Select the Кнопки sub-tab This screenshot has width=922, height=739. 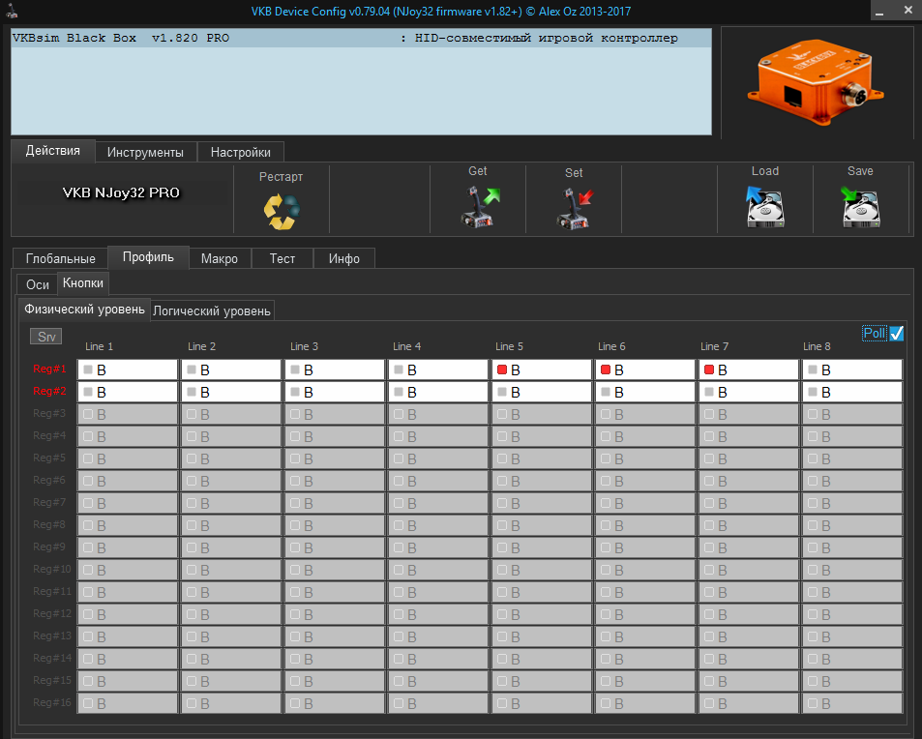[83, 282]
